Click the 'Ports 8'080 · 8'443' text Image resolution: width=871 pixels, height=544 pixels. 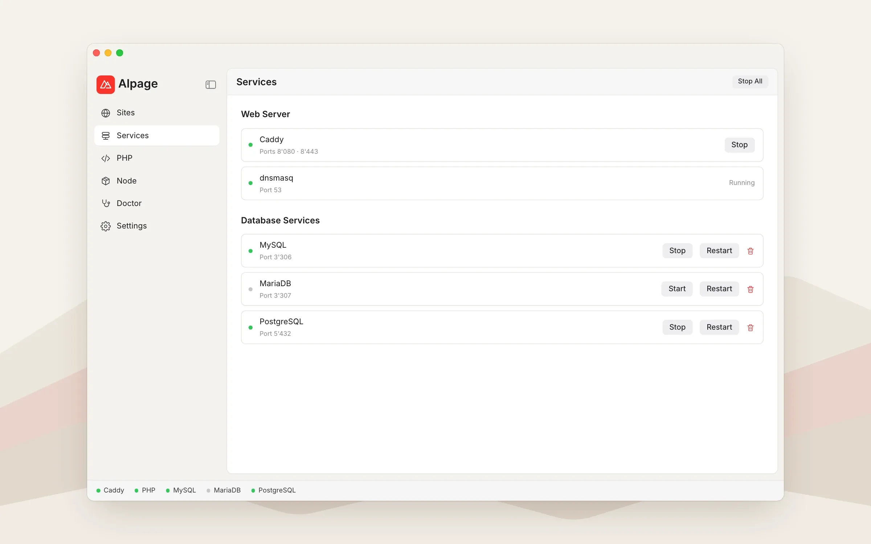(x=289, y=152)
